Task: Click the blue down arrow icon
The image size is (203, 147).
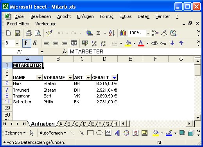Action: click(172, 43)
